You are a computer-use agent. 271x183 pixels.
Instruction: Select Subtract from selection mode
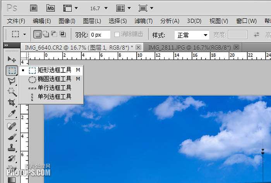pos(54,34)
